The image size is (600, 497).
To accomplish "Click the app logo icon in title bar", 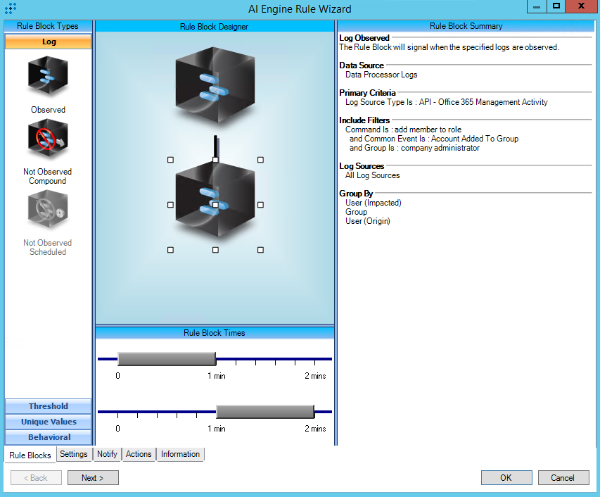I will point(10,8).
